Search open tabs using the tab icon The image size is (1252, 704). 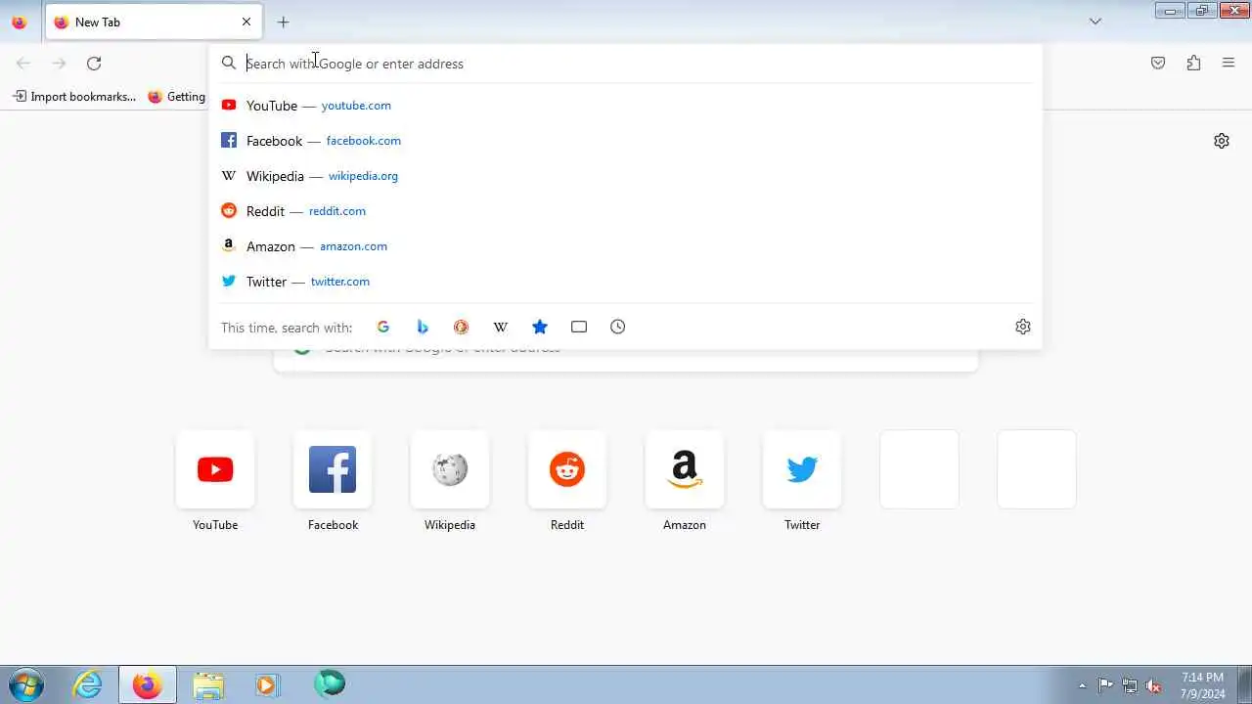[579, 327]
